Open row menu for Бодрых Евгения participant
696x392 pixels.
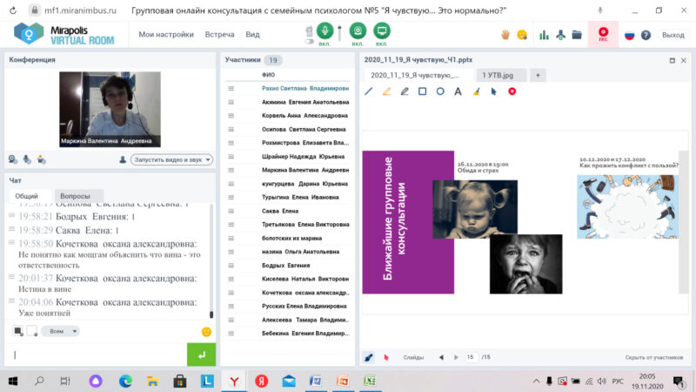click(231, 266)
